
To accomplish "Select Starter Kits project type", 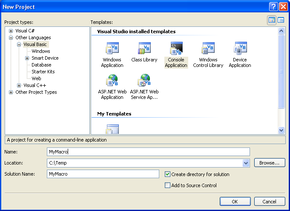I will (x=43, y=72).
